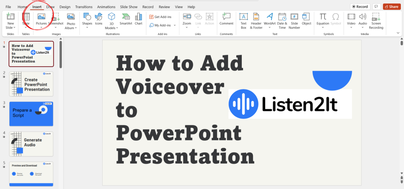Open the comments pane icon

tap(376, 7)
